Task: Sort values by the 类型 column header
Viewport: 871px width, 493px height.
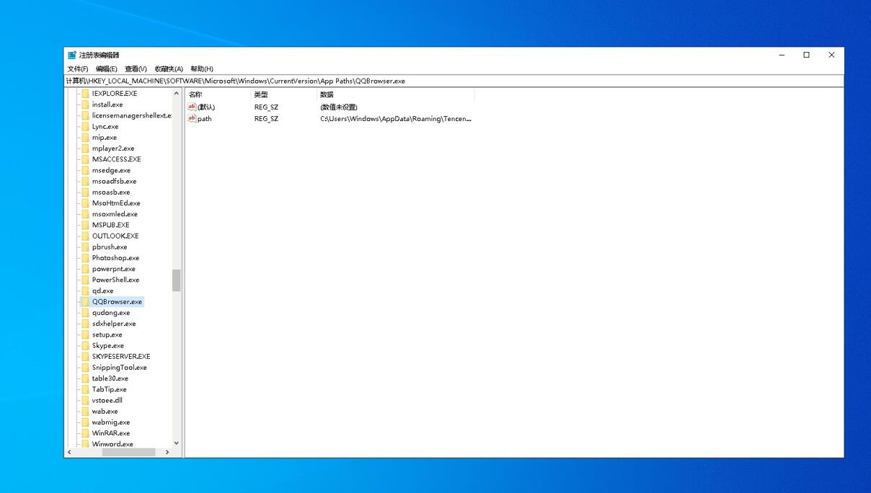Action: 284,94
